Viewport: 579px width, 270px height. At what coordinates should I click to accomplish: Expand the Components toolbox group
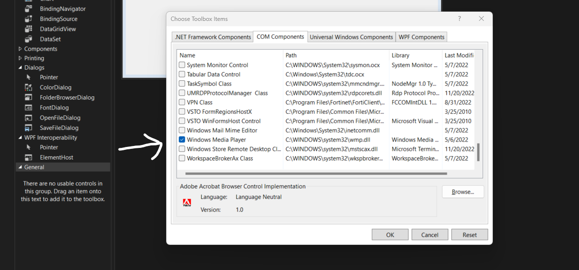click(20, 49)
